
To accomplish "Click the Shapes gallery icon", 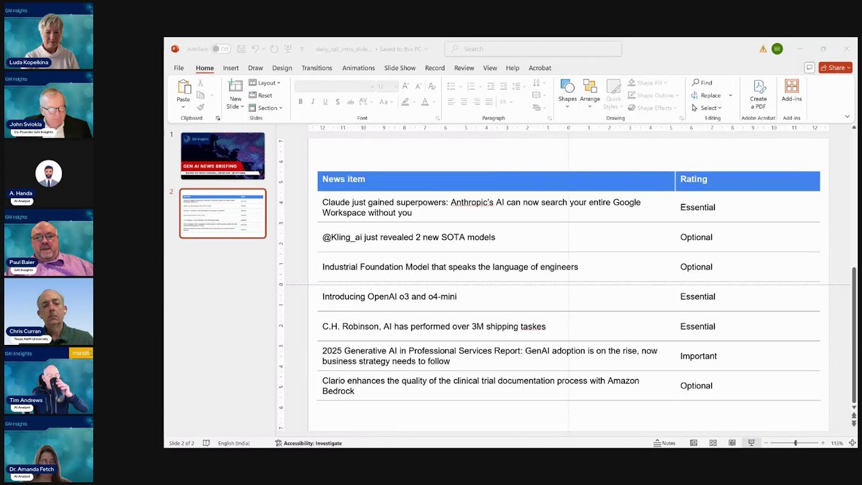I will 567,86.
